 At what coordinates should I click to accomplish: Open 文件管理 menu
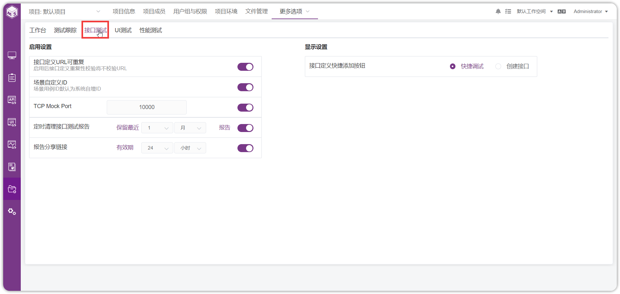(x=257, y=11)
